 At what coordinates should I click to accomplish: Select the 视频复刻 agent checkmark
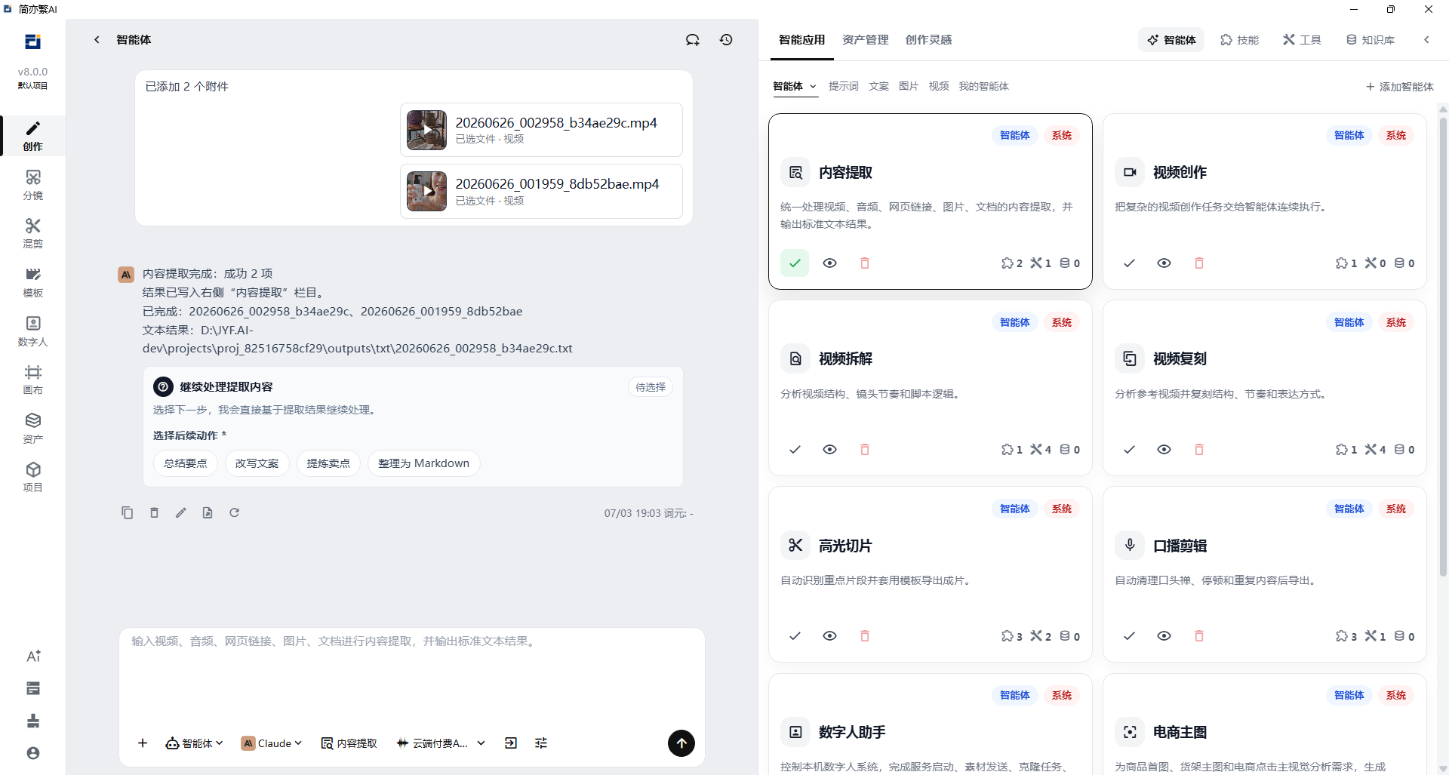1129,450
